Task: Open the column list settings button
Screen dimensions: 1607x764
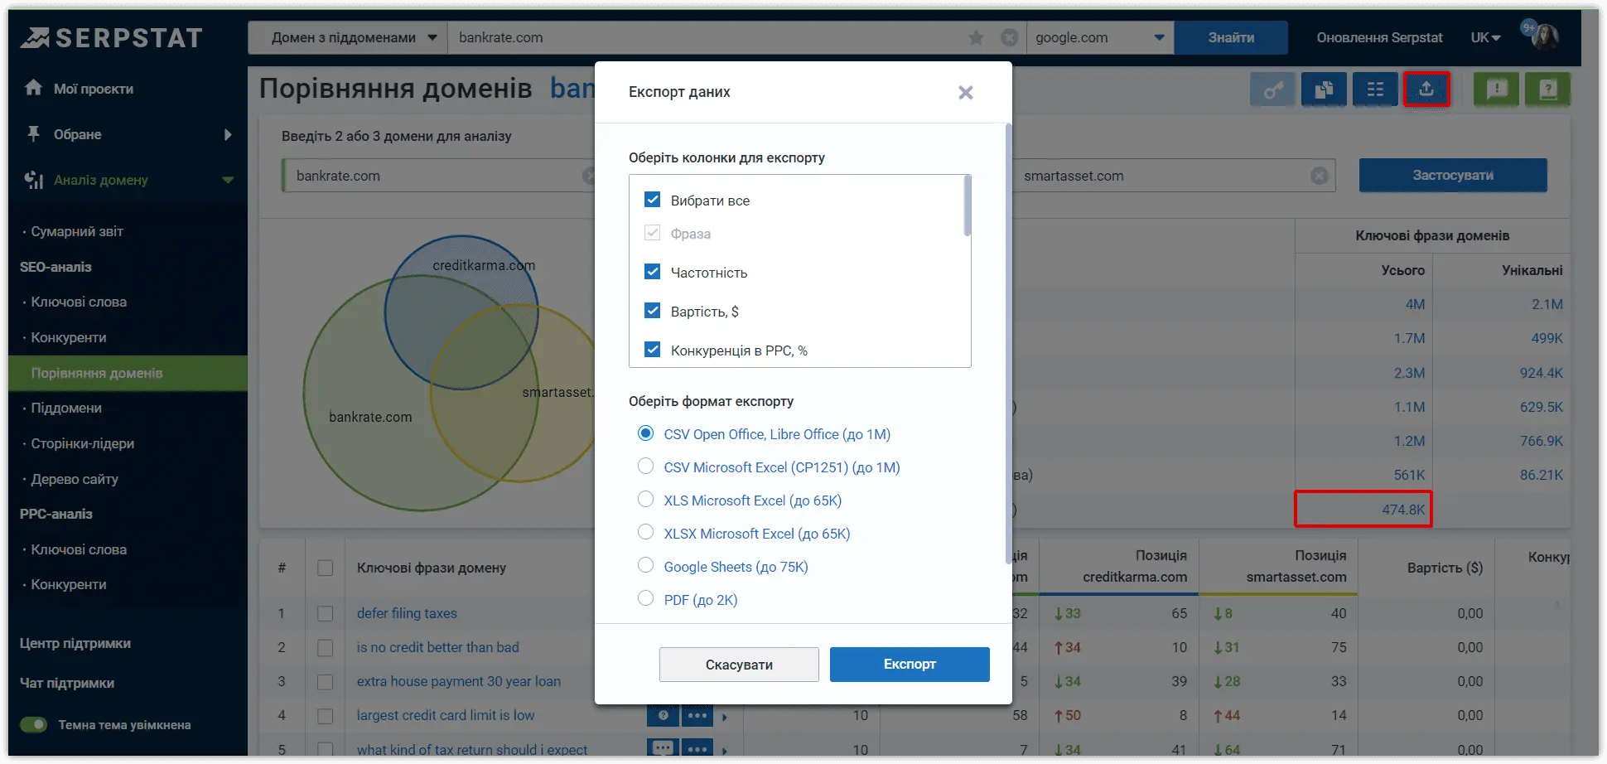Action: click(1375, 89)
